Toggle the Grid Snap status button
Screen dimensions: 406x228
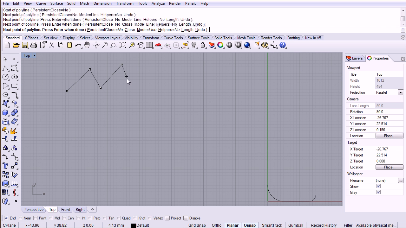(x=197, y=225)
